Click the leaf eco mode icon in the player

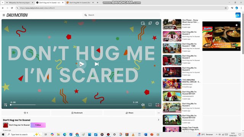tap(150, 23)
